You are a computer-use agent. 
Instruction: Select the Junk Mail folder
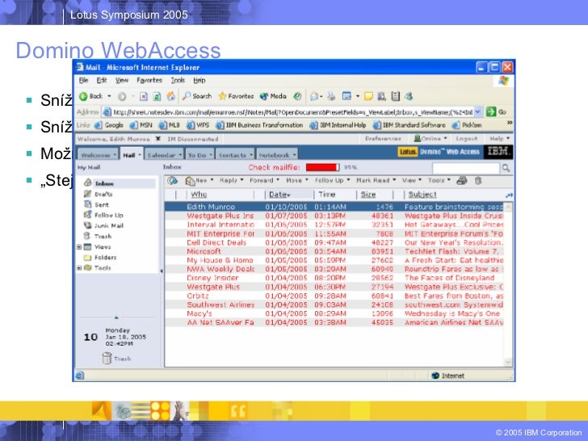[x=109, y=226]
